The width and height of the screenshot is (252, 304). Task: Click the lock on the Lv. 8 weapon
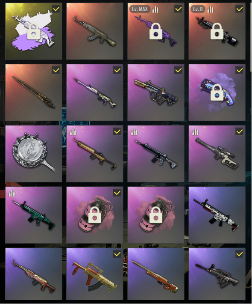point(217,31)
